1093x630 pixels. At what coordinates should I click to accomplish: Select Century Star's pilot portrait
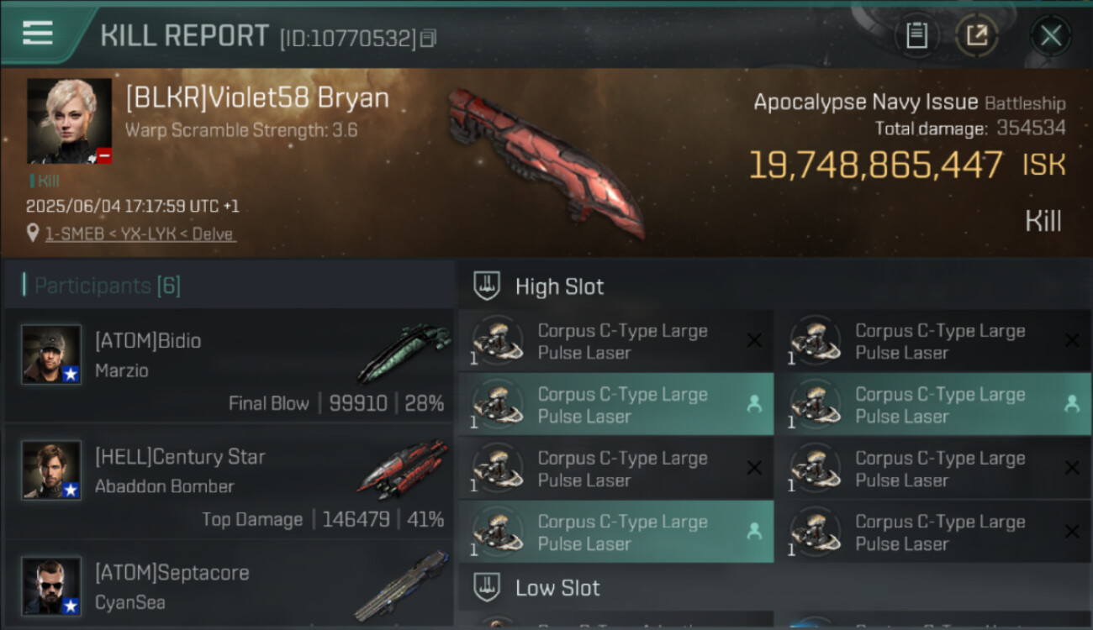(51, 470)
